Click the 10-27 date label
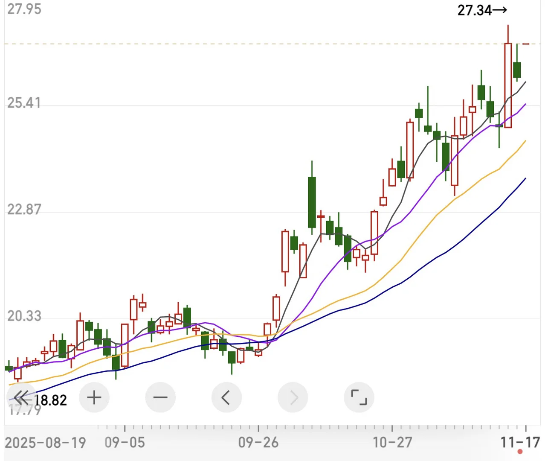This screenshot has width=545, height=461. click(x=392, y=443)
